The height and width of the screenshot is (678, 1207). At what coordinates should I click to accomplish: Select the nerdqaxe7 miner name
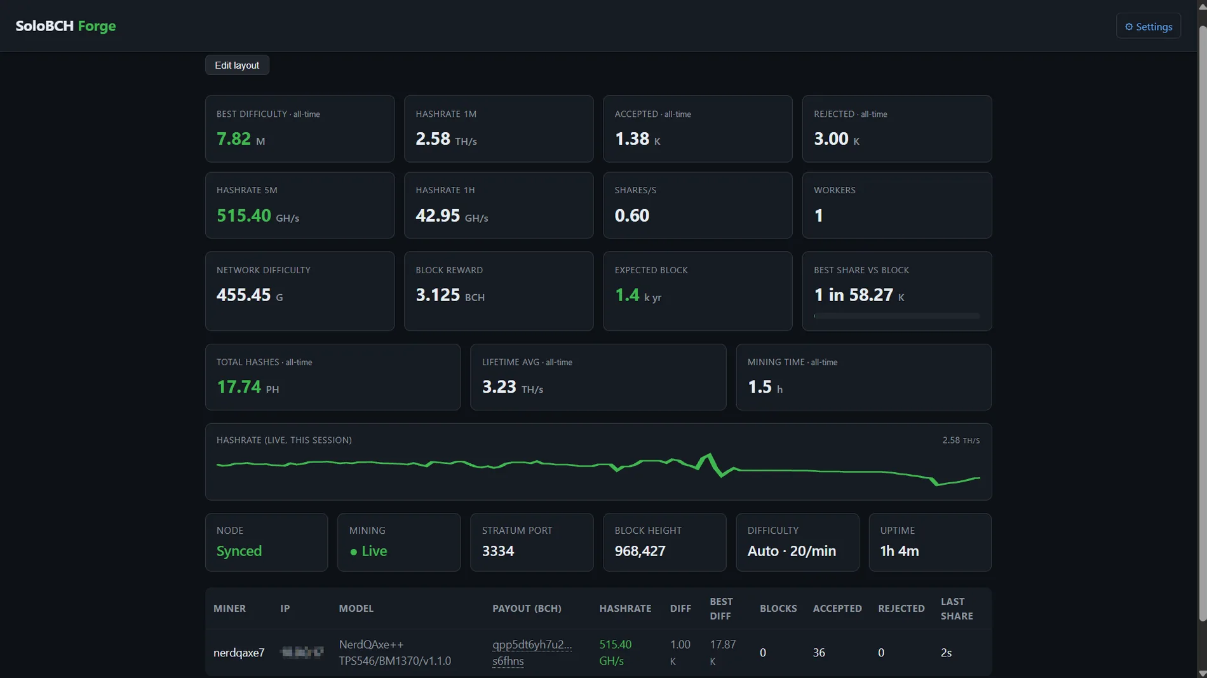(x=239, y=653)
